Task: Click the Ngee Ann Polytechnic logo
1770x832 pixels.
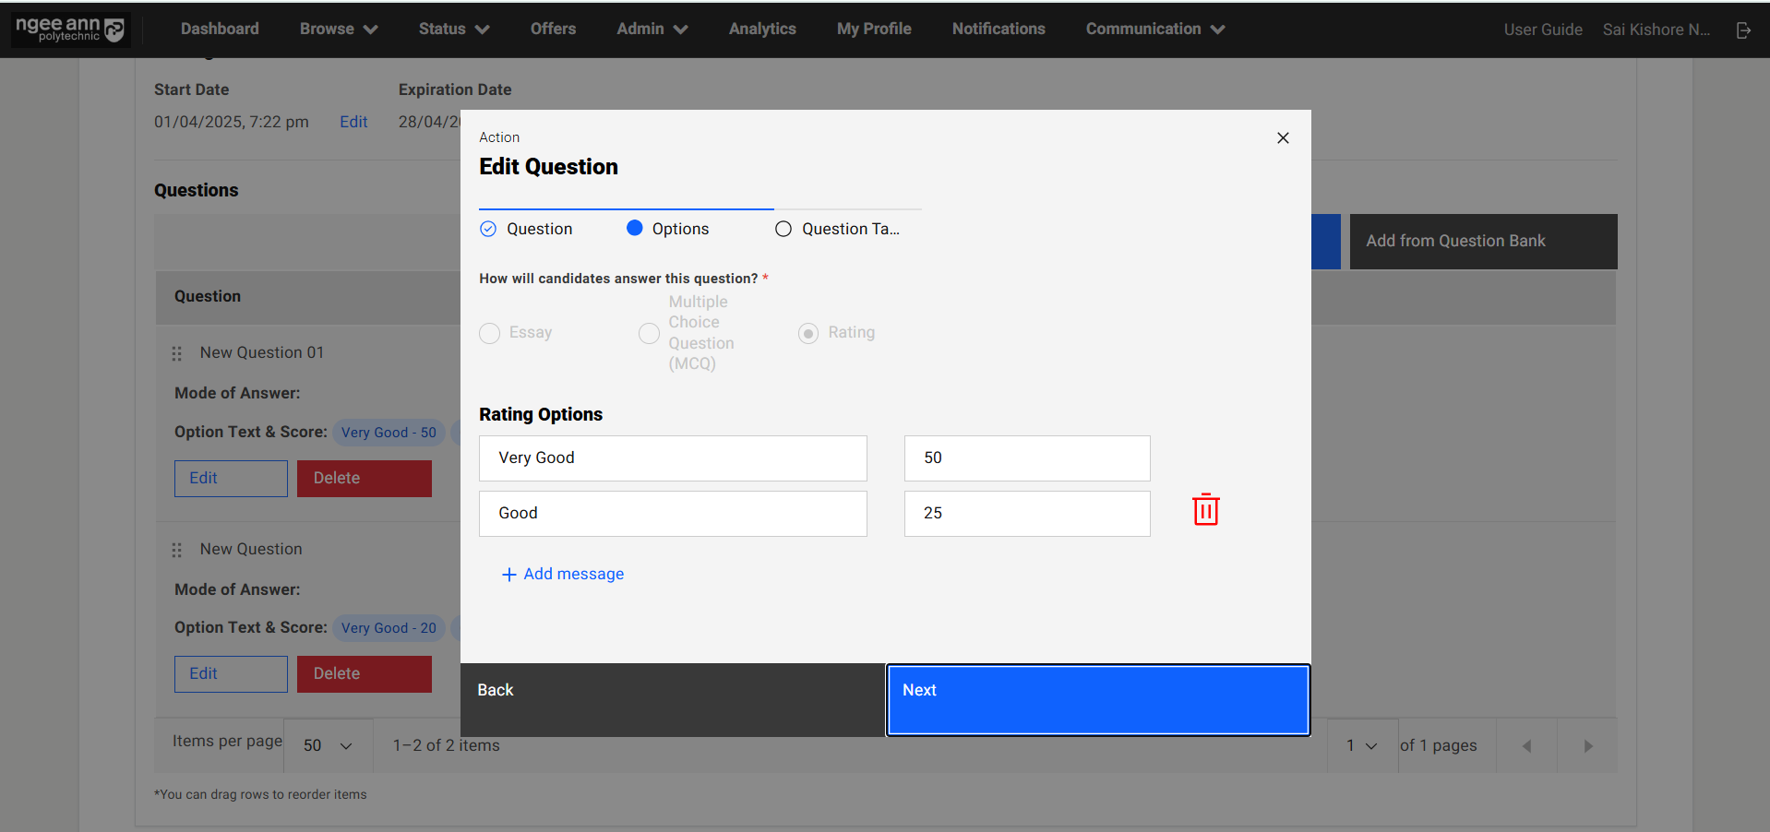Action: pyautogui.click(x=70, y=30)
